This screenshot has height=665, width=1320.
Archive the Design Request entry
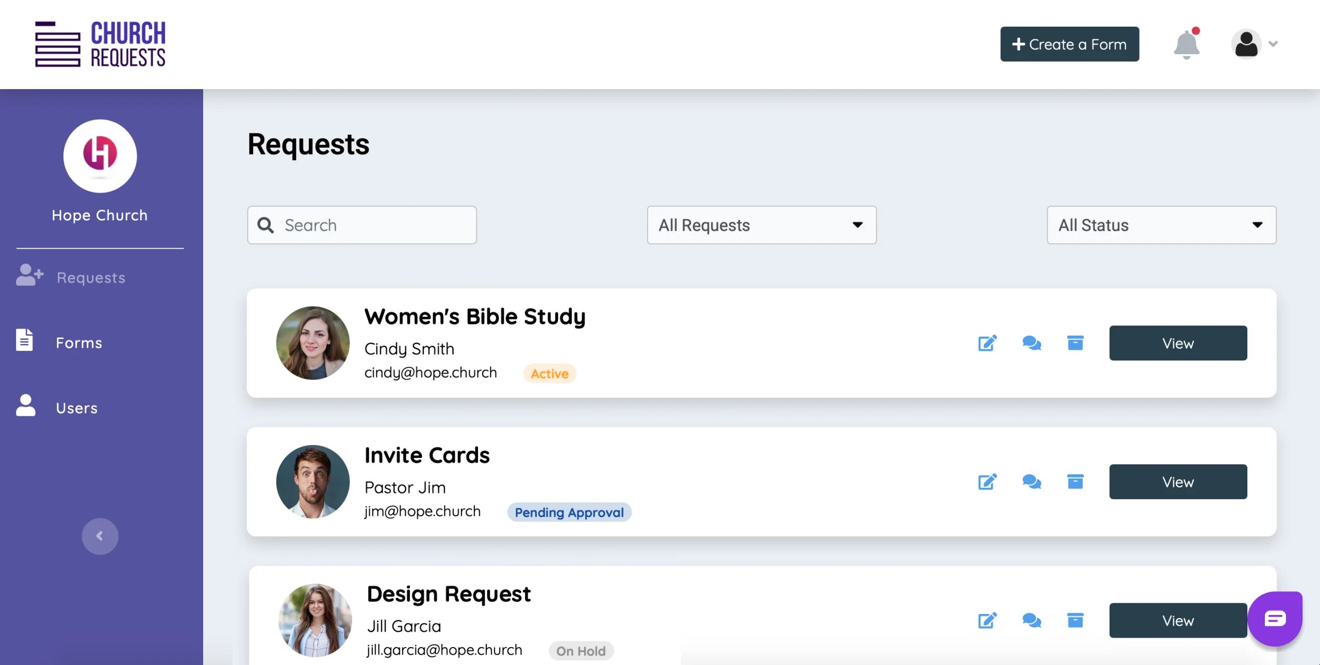(x=1075, y=620)
